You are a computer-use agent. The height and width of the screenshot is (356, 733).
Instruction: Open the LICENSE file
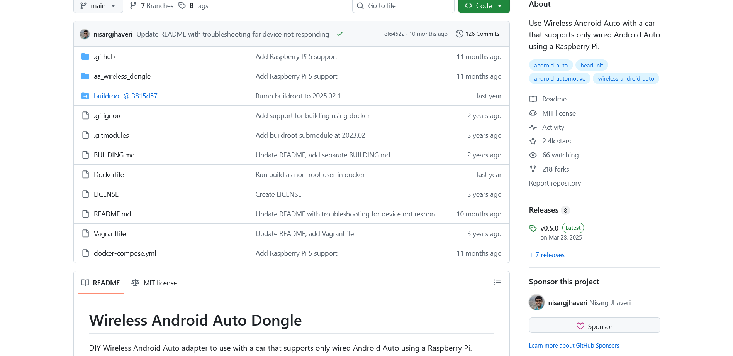pyautogui.click(x=106, y=194)
